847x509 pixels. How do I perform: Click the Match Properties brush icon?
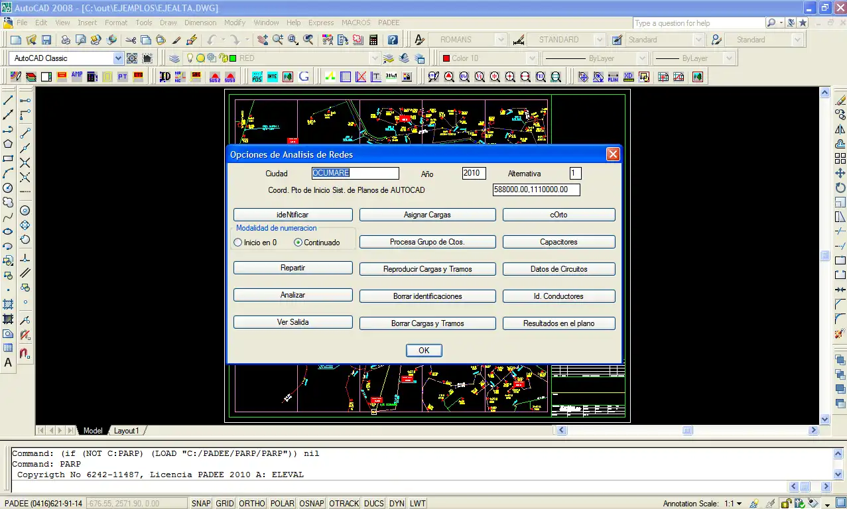tap(176, 40)
